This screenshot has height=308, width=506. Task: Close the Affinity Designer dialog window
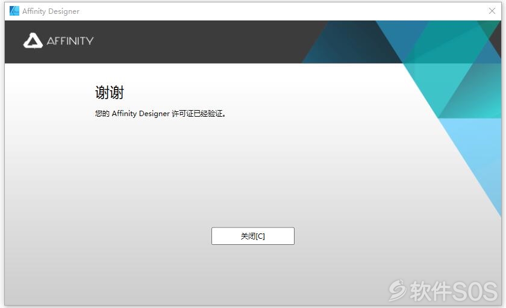click(492, 11)
